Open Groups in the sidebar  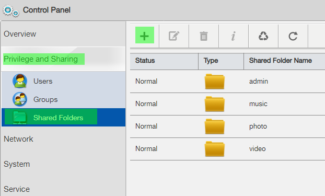[45, 99]
